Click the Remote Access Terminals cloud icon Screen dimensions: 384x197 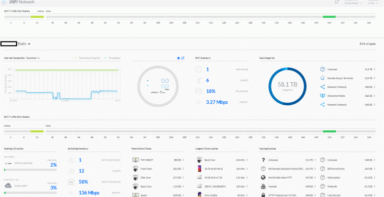(322, 78)
